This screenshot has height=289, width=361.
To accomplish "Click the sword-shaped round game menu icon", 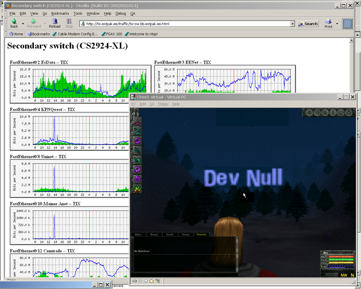I will click(x=333, y=112).
